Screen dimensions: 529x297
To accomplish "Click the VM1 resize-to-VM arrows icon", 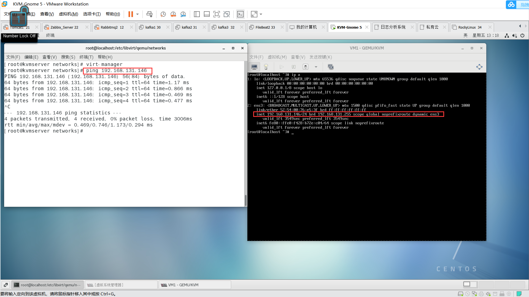I will 479,67.
